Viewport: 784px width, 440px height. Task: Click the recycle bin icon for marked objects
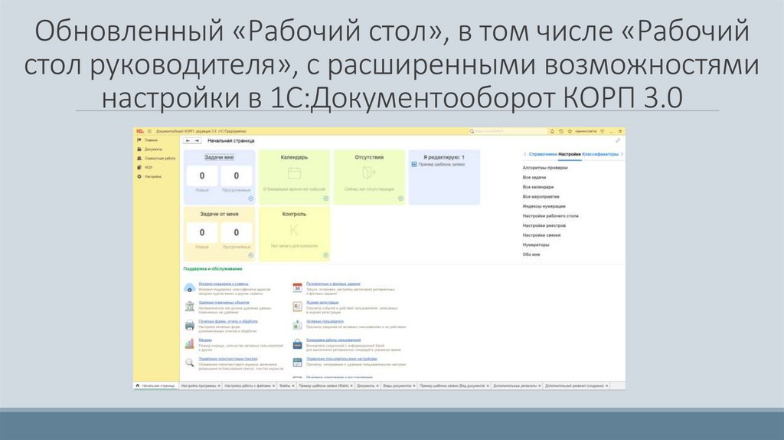190,307
